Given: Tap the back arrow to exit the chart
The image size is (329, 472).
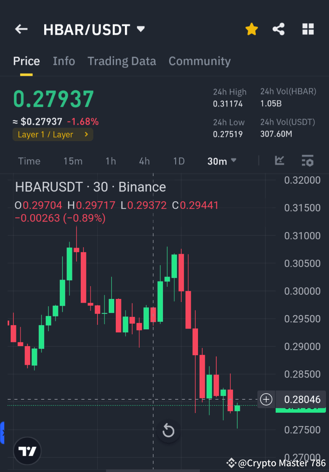Looking at the screenshot, I should 21,29.
